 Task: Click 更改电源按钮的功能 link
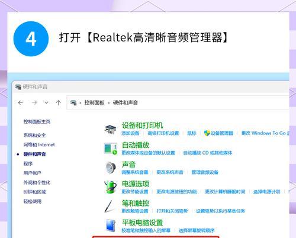click(x=176, y=192)
